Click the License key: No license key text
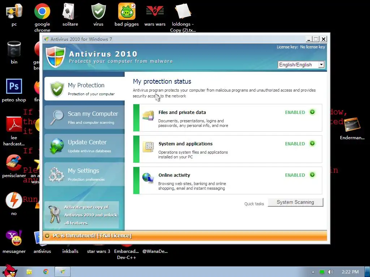This screenshot has width=370, height=277. pyautogui.click(x=301, y=47)
